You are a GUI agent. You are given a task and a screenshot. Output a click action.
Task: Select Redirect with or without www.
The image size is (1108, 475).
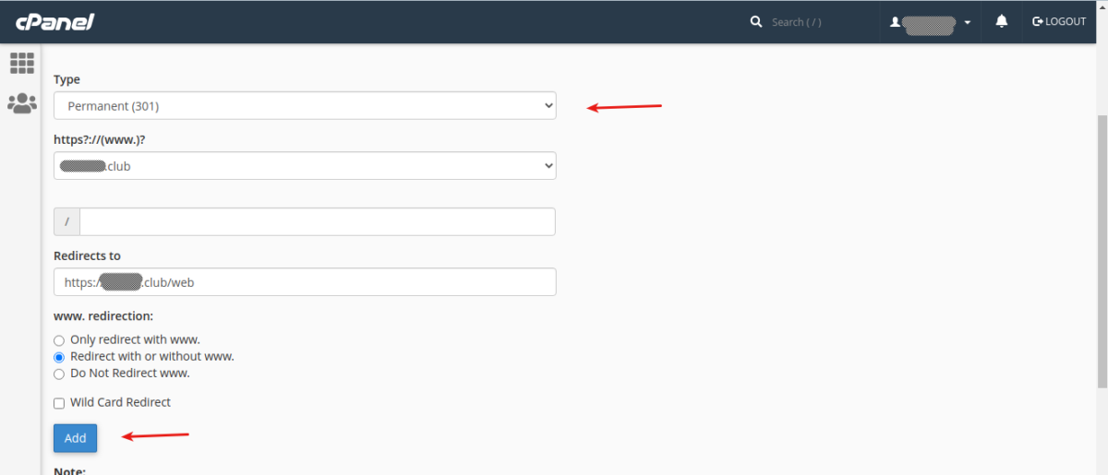pyautogui.click(x=59, y=357)
